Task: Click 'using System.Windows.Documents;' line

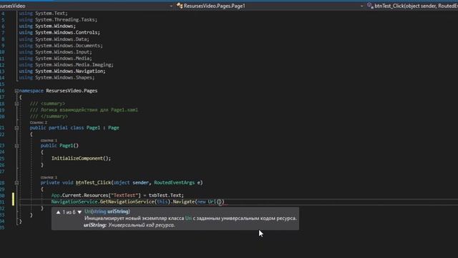Action: [61, 45]
